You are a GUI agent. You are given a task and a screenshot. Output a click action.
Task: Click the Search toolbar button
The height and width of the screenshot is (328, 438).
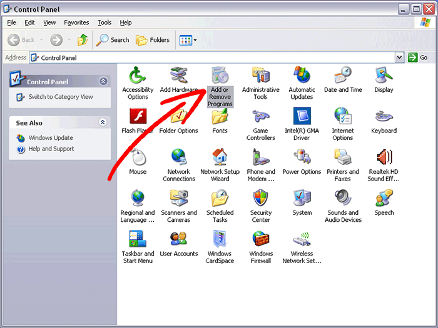click(113, 40)
